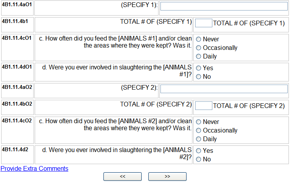Image resolution: width=292 pixels, height=184 pixels.
Task: Choose No for slaughtering ANIMALS #2
Action: coord(199,159)
